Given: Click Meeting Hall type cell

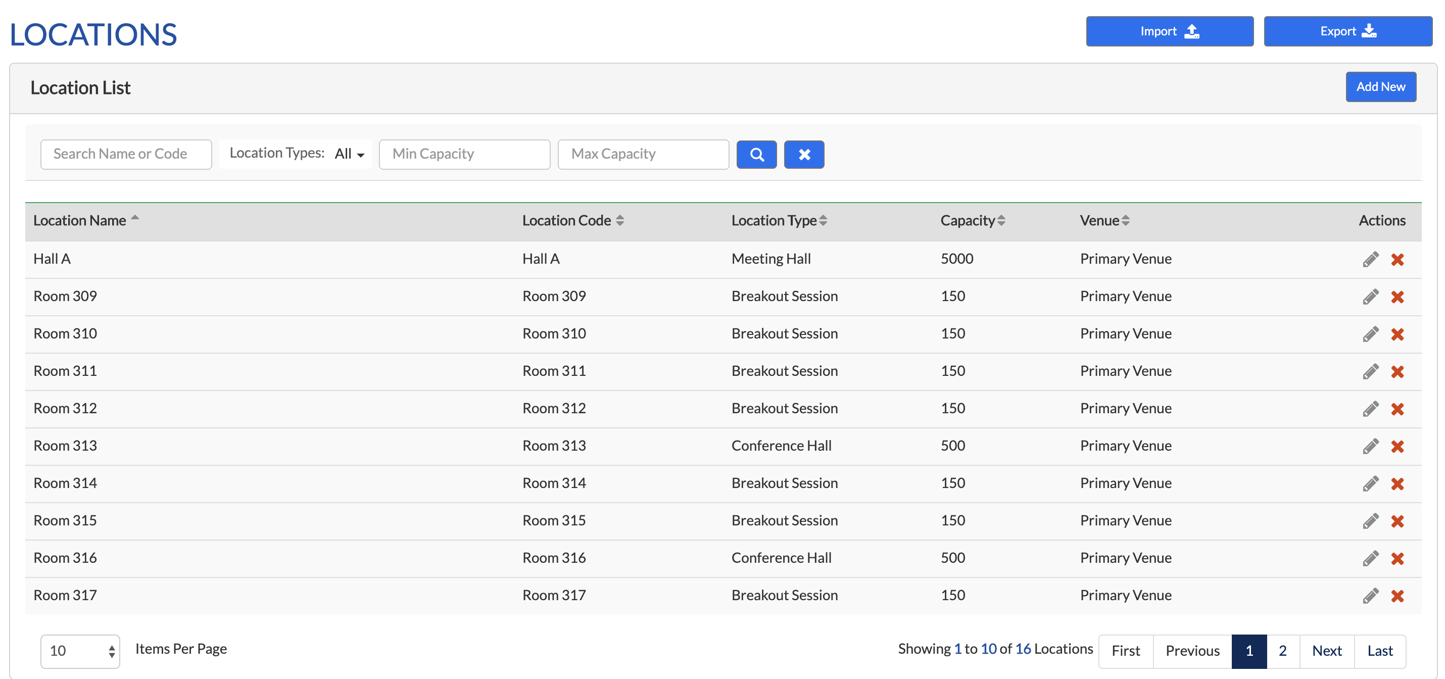Looking at the screenshot, I should point(772,259).
